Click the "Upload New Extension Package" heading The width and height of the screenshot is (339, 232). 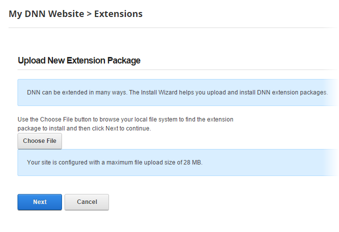click(x=79, y=60)
